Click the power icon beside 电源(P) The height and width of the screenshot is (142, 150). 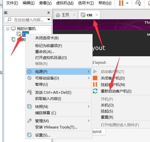pos(29,71)
